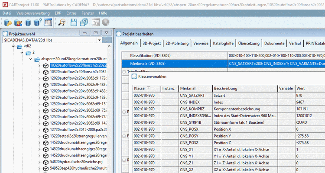Open the Fenster menu
Image resolution: width=325 pixels, height=173 pixels.
click(x=88, y=13)
